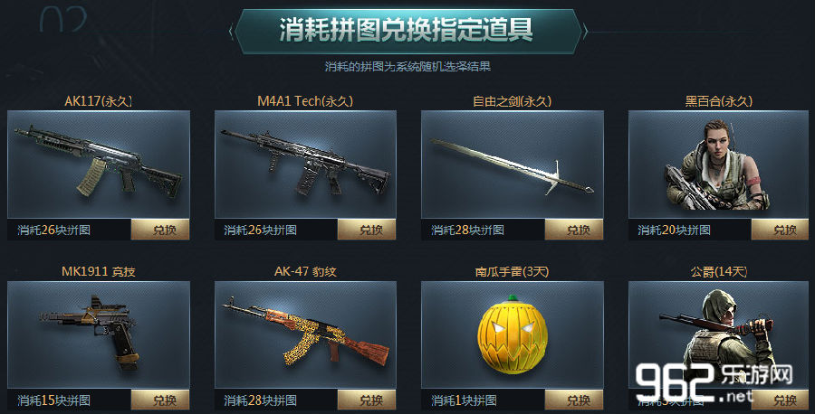This screenshot has width=815, height=414.
Task: Click the 兑换 button for 公爵
Action: [780, 400]
